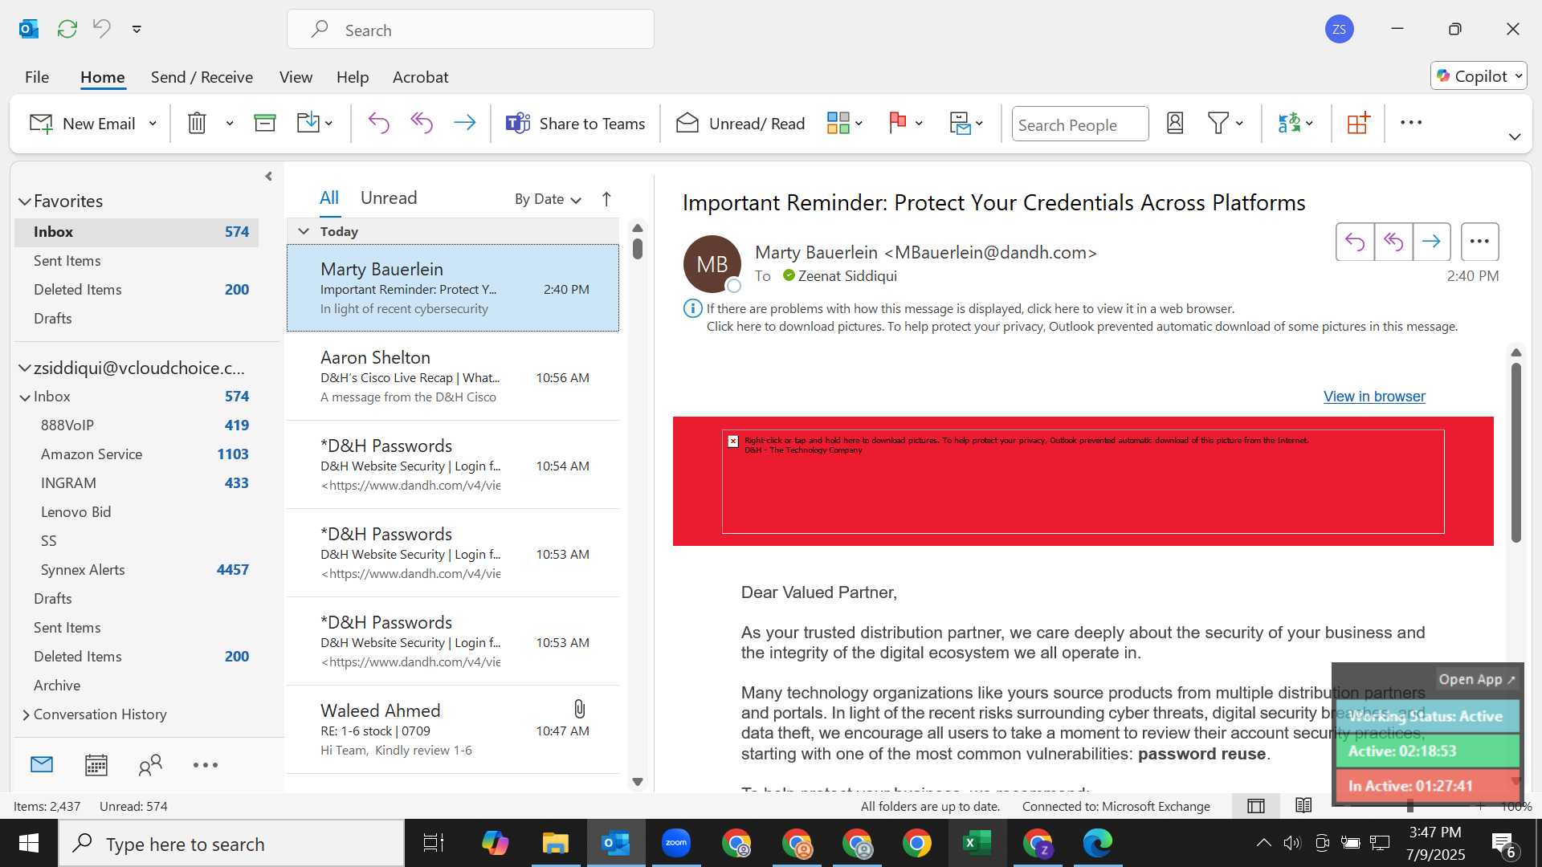Click the View in browser link

click(1374, 397)
